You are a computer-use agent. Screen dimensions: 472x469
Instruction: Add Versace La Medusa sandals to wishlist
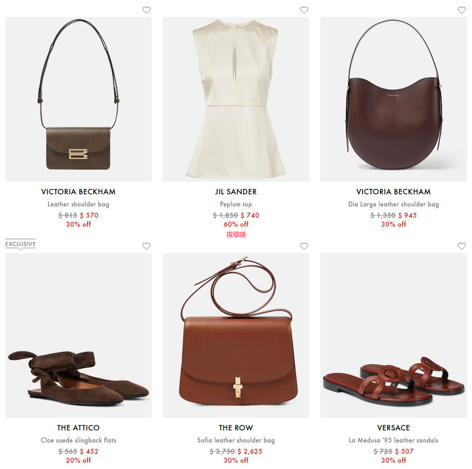(x=462, y=246)
